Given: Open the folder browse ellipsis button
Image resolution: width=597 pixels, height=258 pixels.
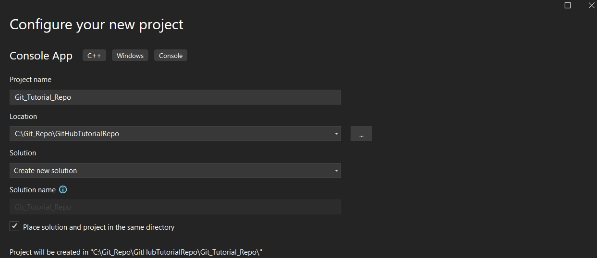Looking at the screenshot, I should click(361, 134).
